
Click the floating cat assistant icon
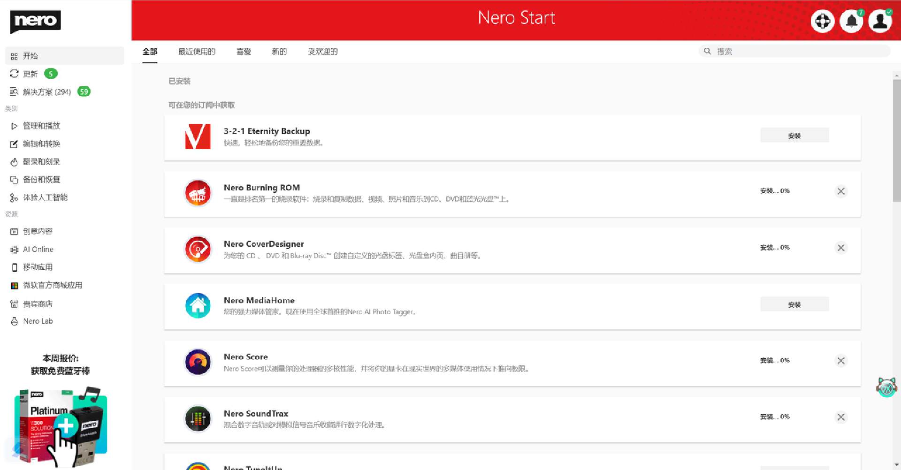tap(886, 387)
